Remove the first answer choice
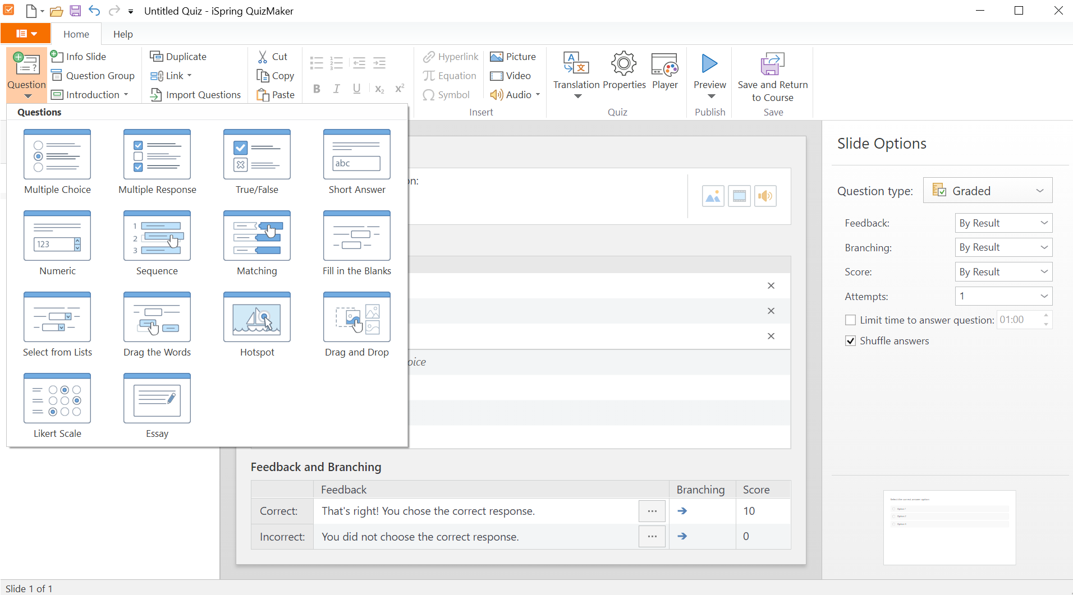The width and height of the screenshot is (1073, 595). click(x=771, y=286)
